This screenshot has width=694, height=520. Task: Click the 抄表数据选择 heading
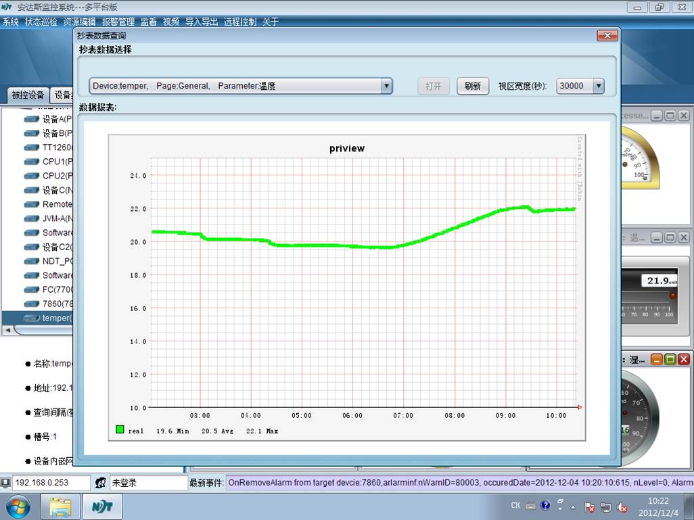[106, 49]
